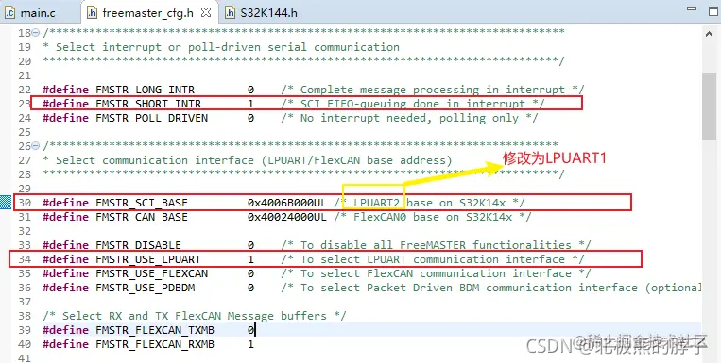
Task: Click the 'FlexCAN0 base on S32K14x' comment
Action: (432, 217)
